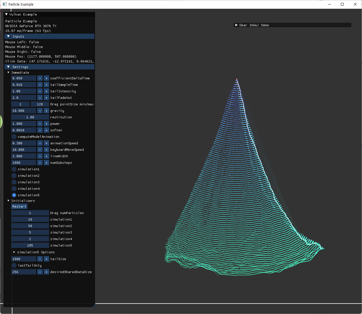Click the gravity value field

24,111
